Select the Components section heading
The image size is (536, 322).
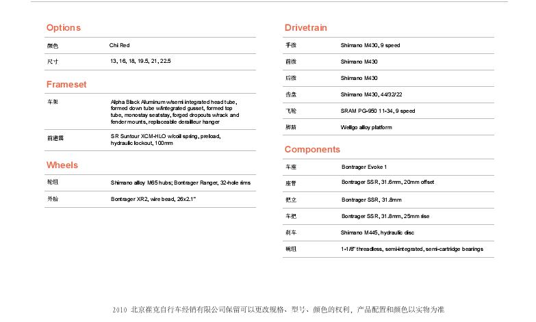coord(312,150)
